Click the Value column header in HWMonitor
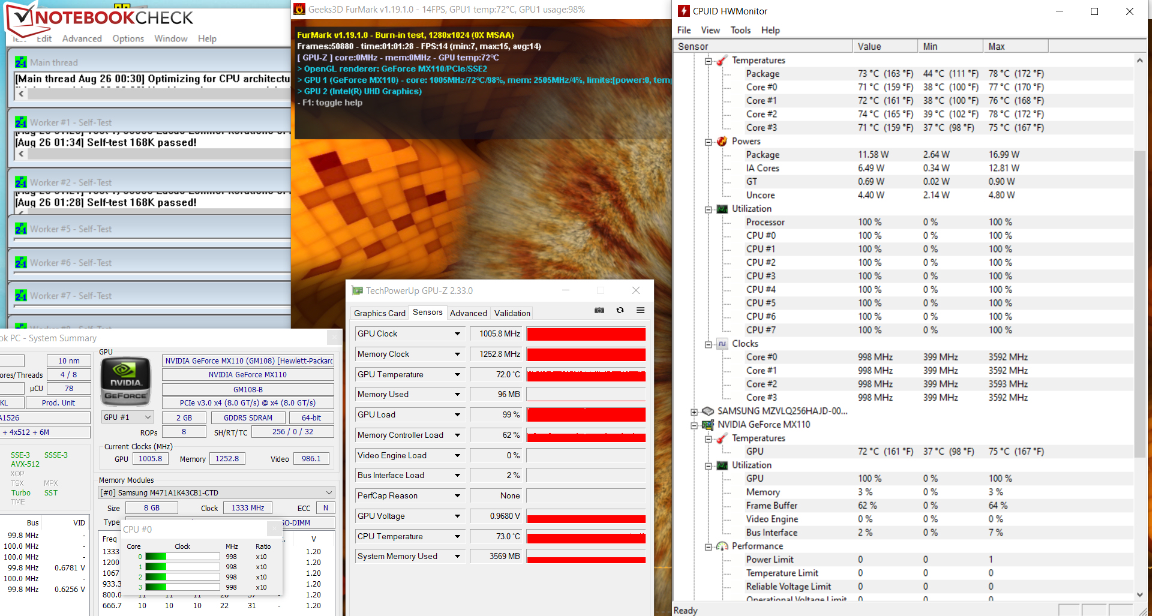The height and width of the screenshot is (616, 1152). point(885,46)
